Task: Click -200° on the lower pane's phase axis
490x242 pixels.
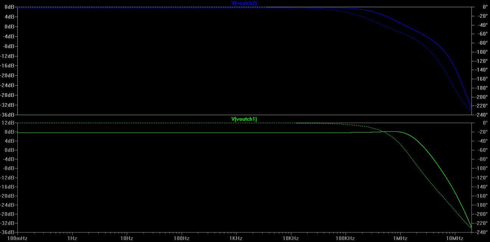Action: point(481,214)
